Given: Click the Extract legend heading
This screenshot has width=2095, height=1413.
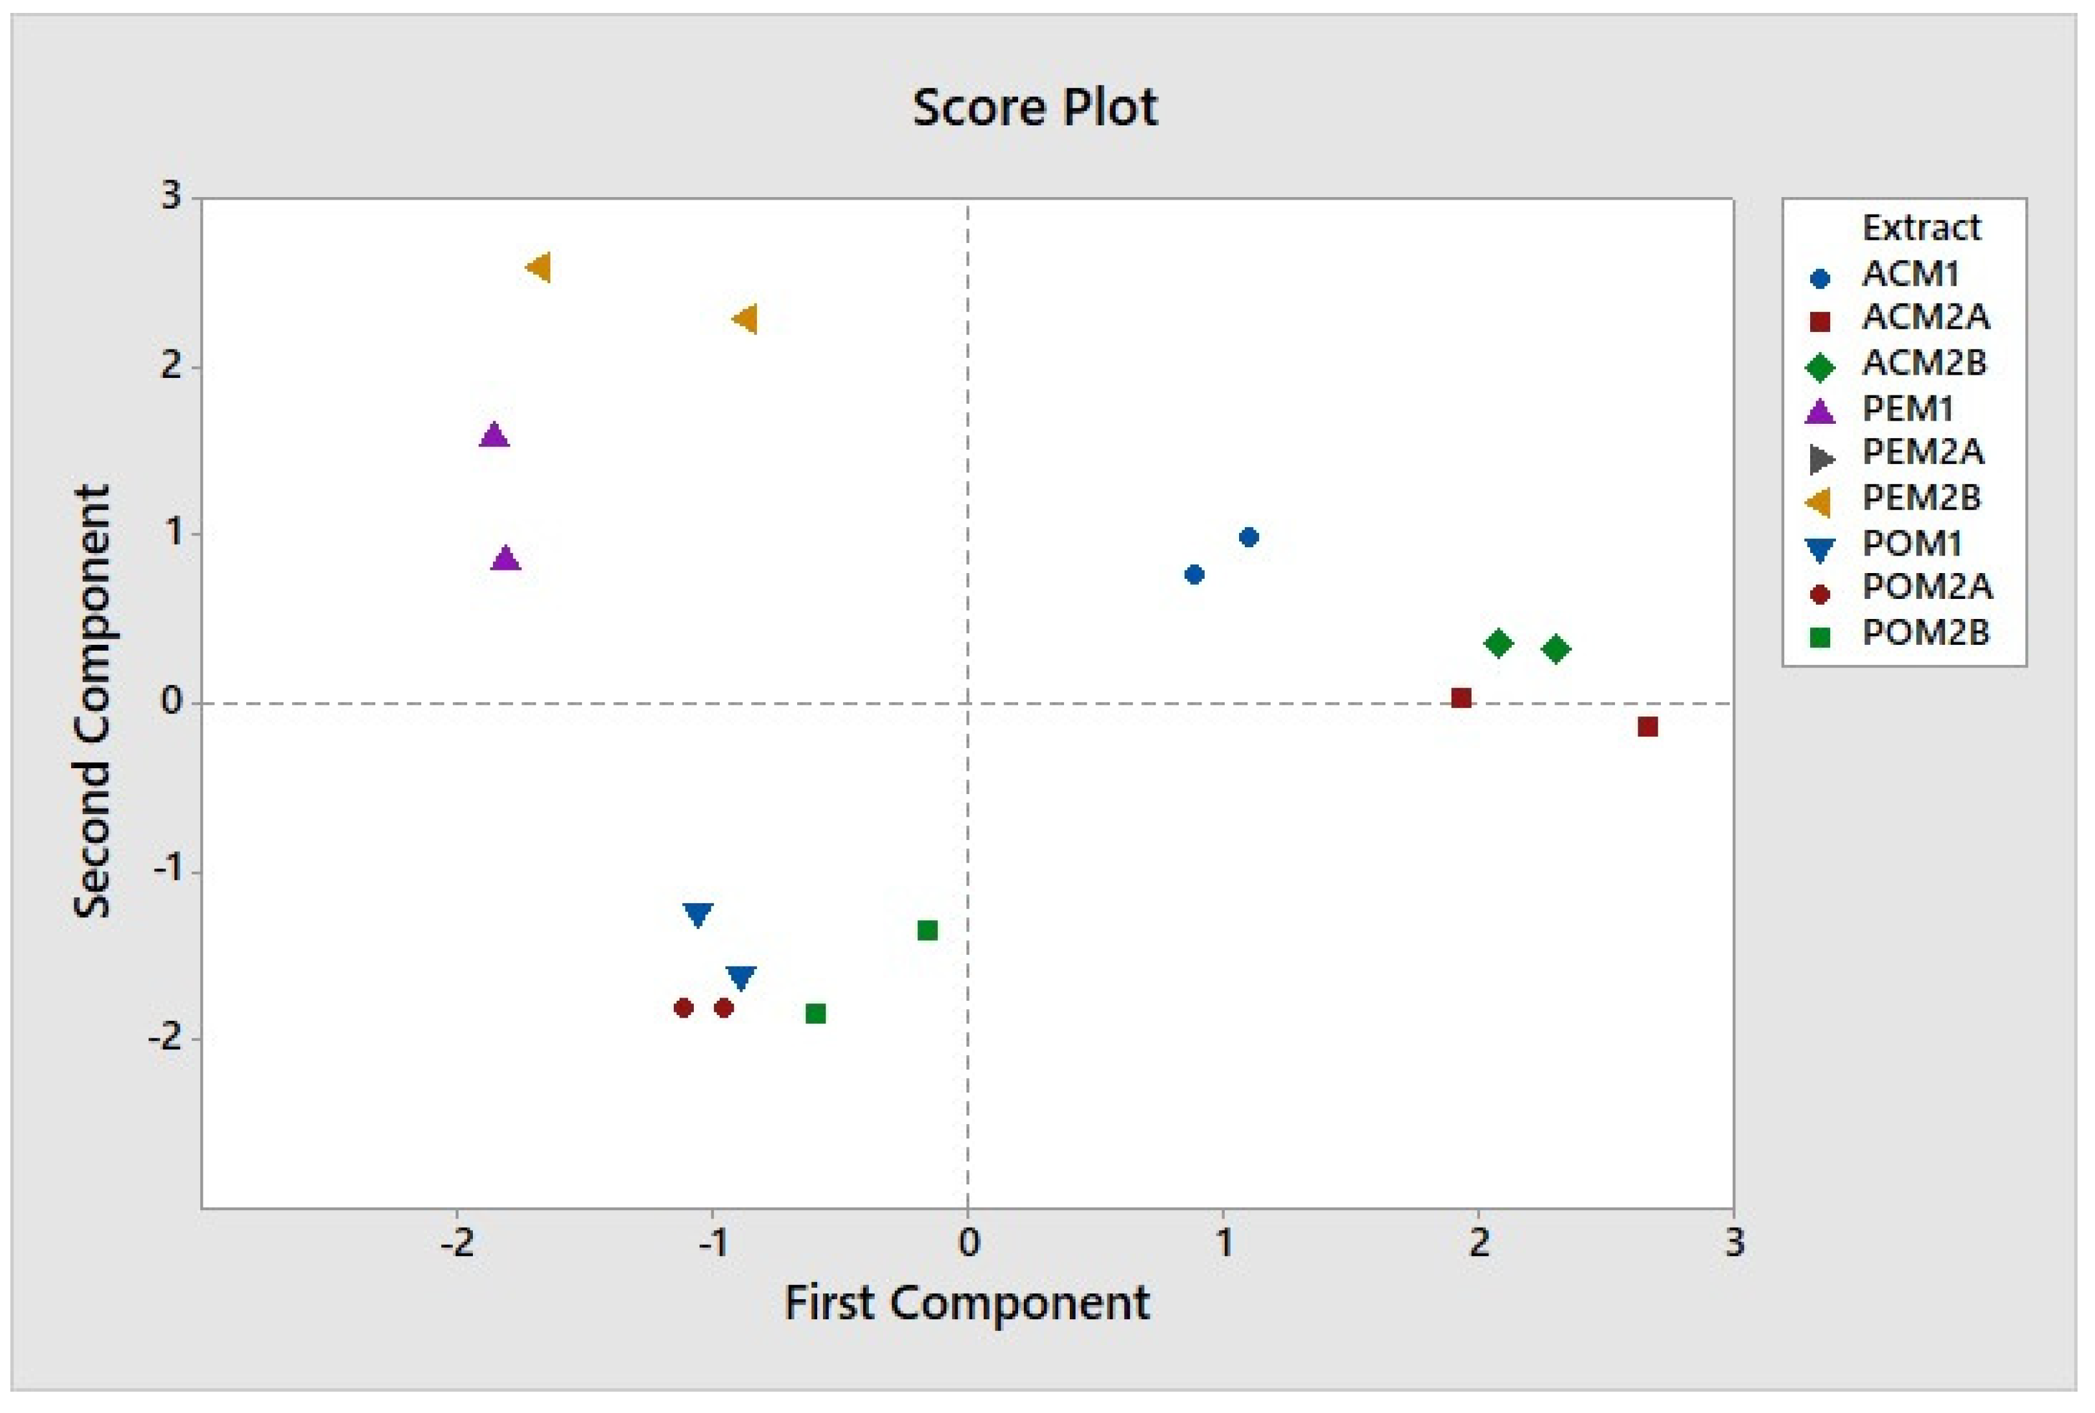Looking at the screenshot, I should (x=1920, y=229).
